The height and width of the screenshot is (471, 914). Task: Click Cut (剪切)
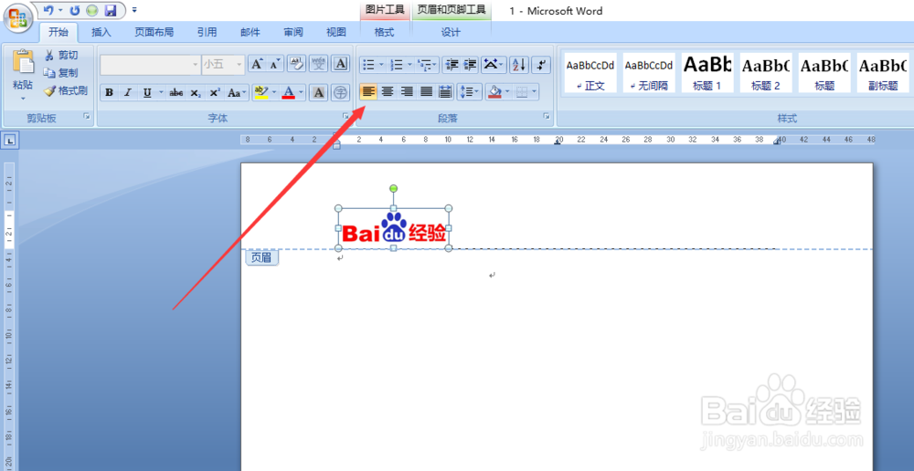point(60,56)
